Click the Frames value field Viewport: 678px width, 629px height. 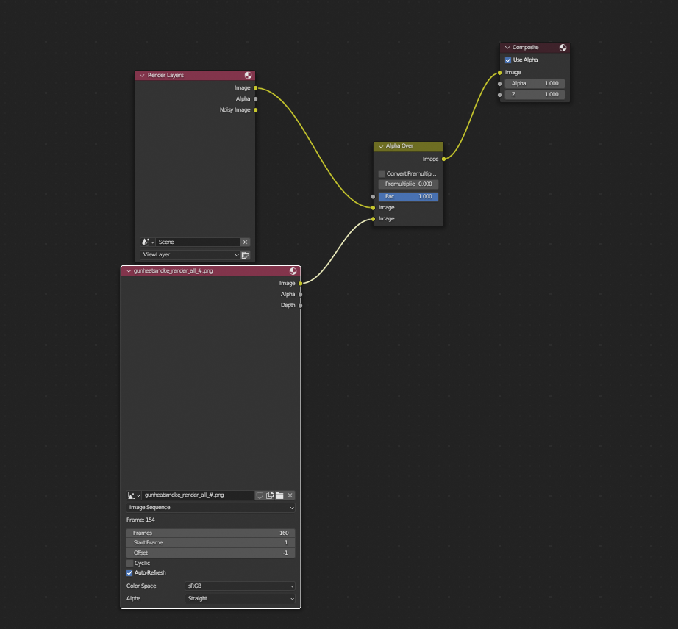point(210,533)
